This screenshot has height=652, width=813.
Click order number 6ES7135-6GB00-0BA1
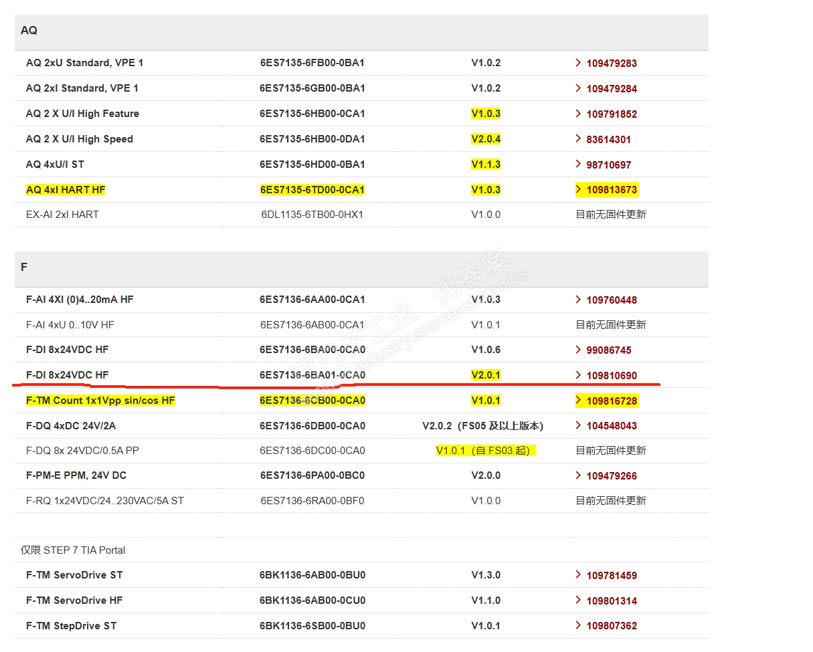point(312,88)
